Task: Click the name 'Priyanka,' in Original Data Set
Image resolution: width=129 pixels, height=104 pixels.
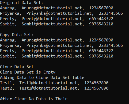Action: point(11,13)
